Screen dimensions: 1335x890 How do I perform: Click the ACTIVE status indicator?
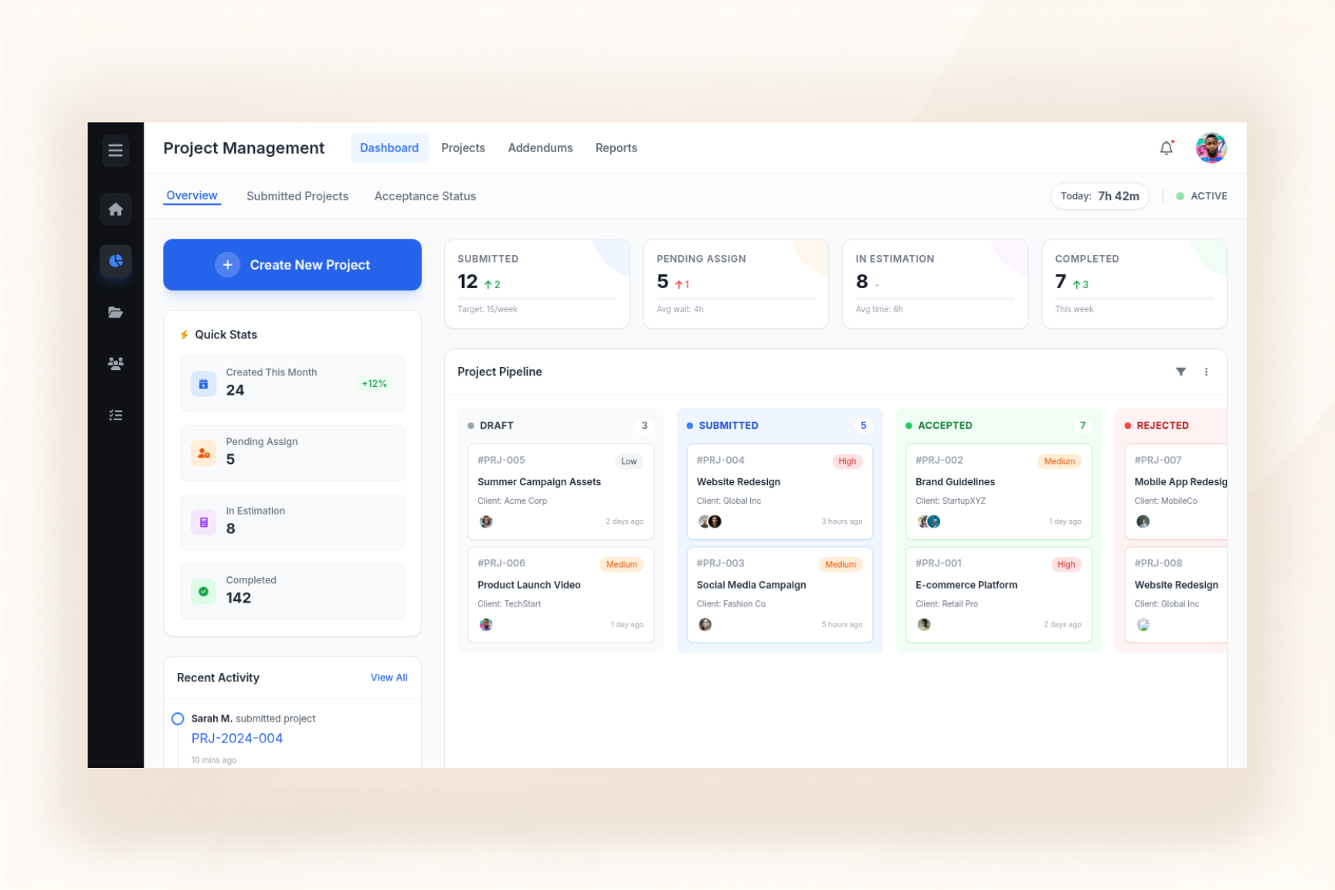click(1201, 196)
